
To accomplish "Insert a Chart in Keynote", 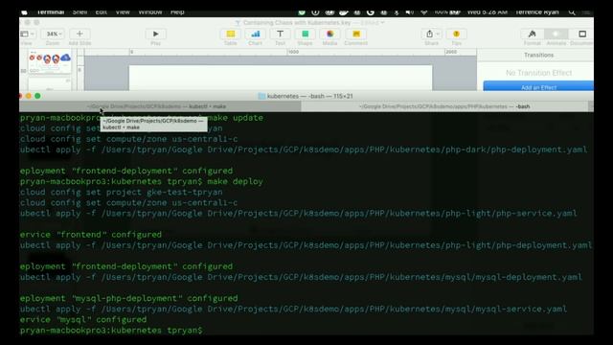I will click(x=256, y=34).
